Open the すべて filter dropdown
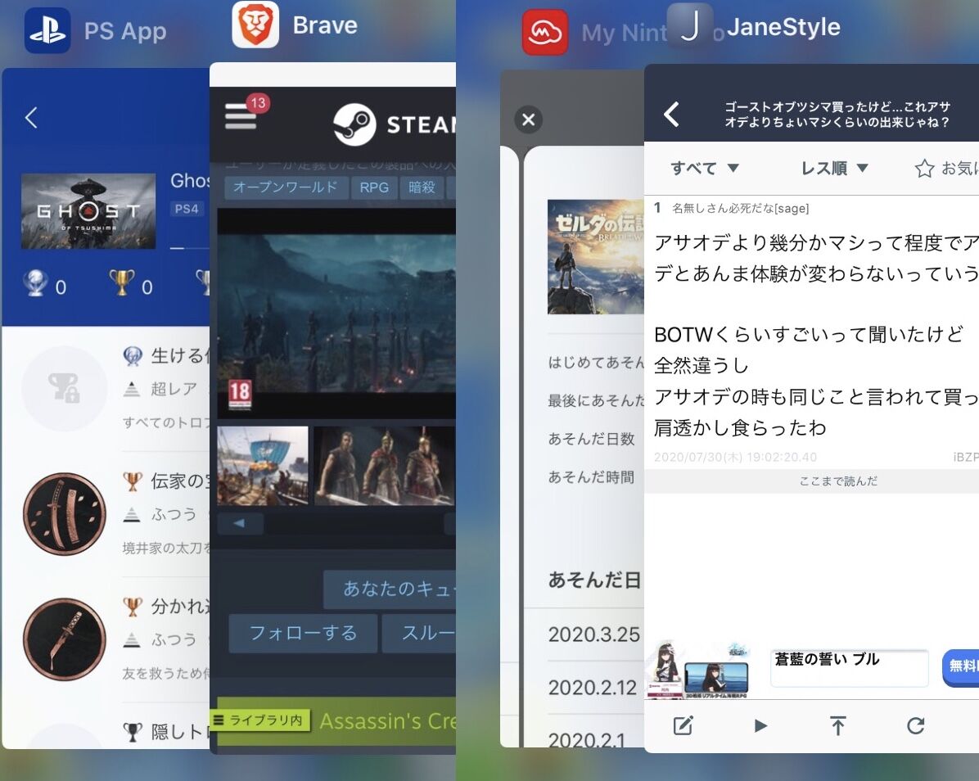This screenshot has height=781, width=979. 704,168
